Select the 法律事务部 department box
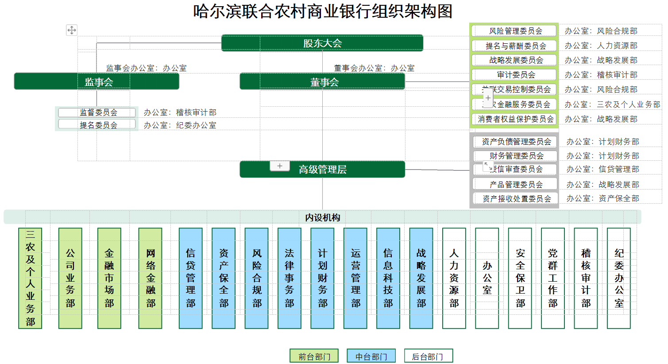Screen dimensions: 668x364 tap(290, 278)
